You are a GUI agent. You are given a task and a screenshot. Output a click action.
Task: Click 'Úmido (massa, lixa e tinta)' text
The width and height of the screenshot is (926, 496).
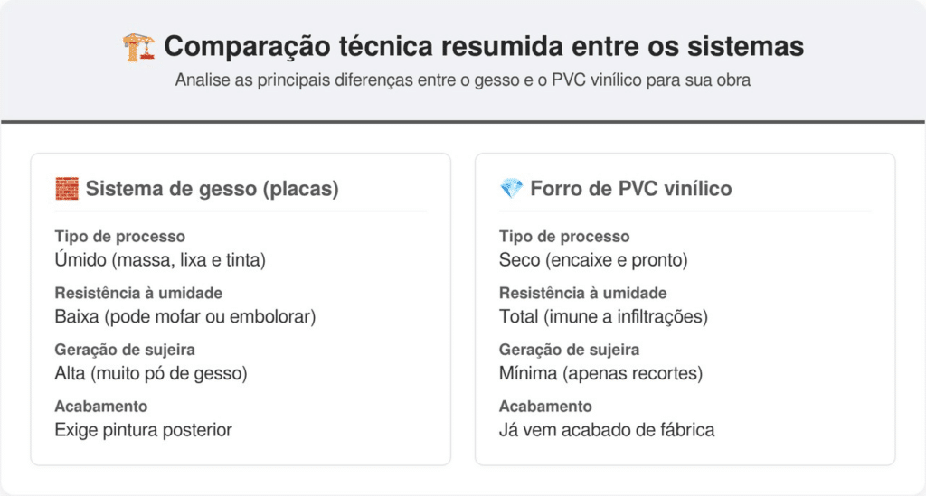[x=159, y=260]
